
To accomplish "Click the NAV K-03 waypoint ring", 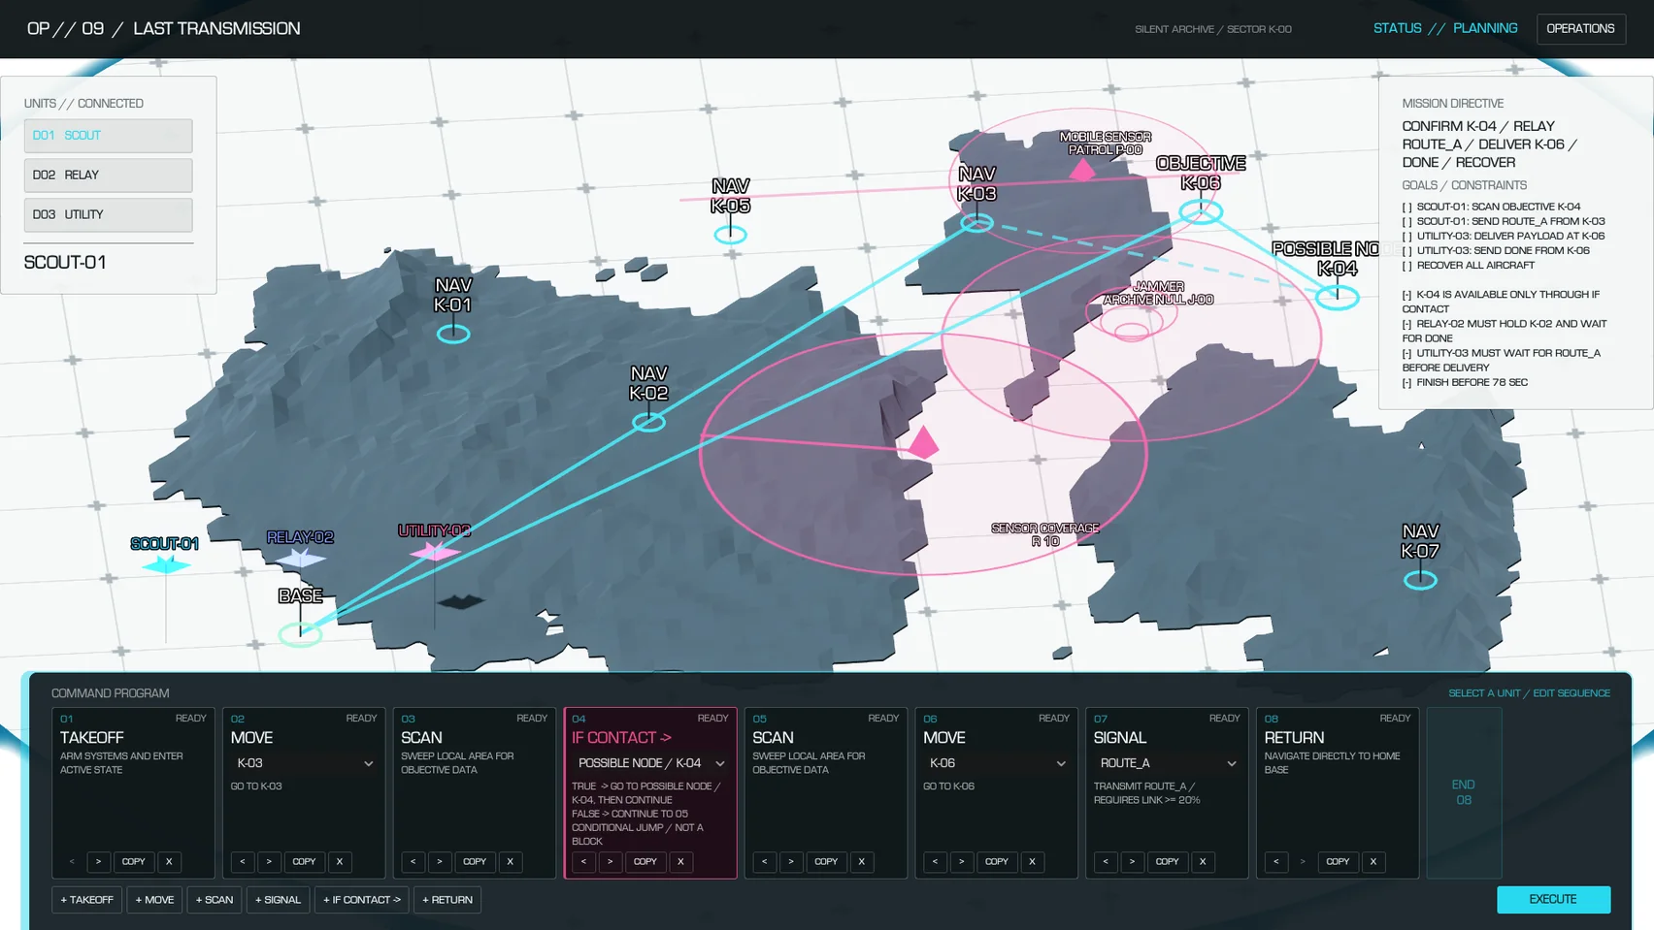I will click(x=976, y=223).
